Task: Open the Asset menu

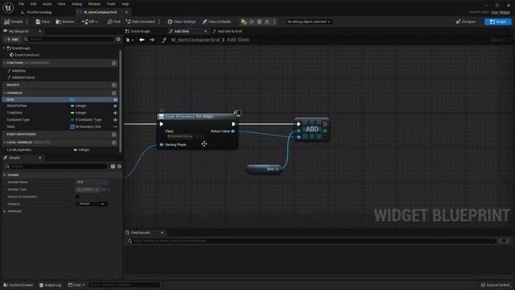Action: pyautogui.click(x=47, y=4)
